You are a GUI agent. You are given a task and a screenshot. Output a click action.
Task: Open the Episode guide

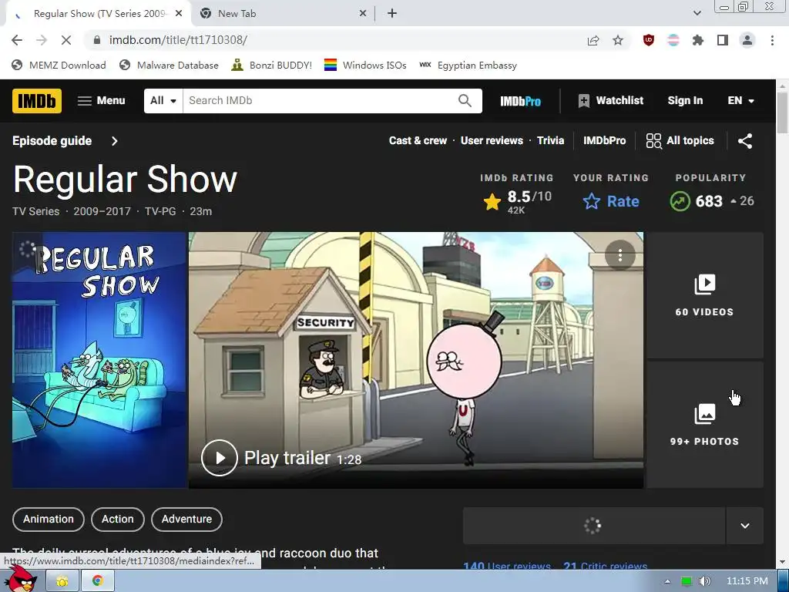point(52,141)
